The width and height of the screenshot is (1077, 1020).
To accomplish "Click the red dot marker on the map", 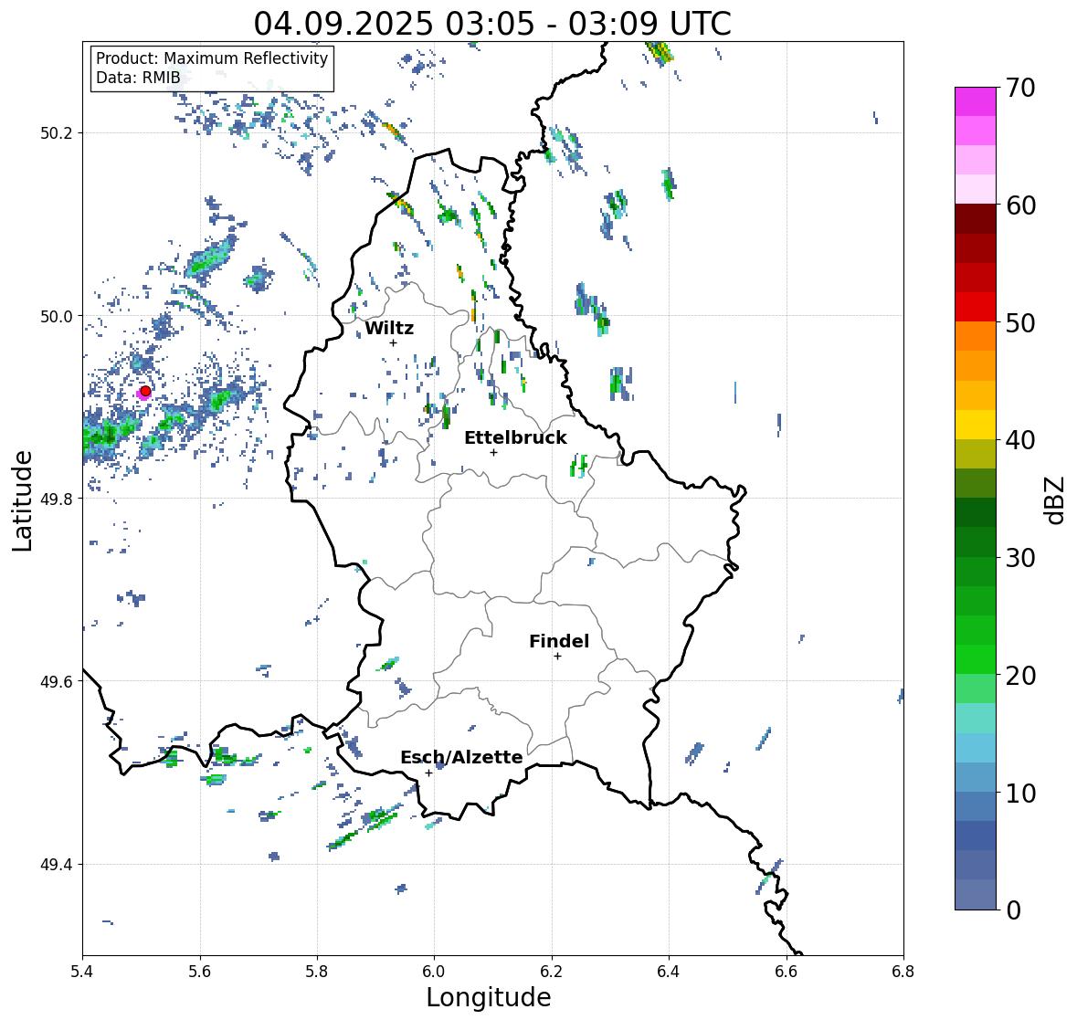I will click(145, 391).
